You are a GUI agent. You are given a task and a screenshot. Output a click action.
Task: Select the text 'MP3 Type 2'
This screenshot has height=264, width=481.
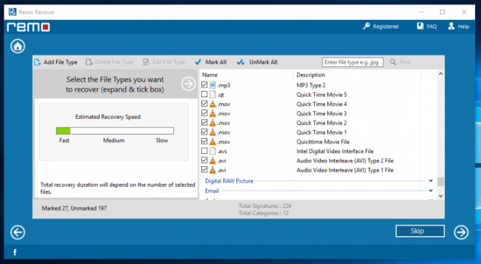[x=311, y=85]
